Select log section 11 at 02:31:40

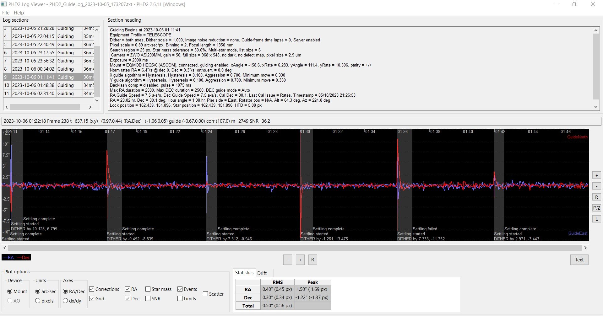[x=49, y=94]
